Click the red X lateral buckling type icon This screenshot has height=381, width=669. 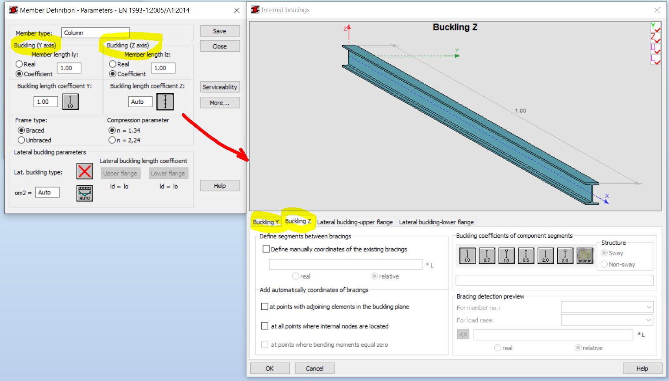(x=84, y=171)
